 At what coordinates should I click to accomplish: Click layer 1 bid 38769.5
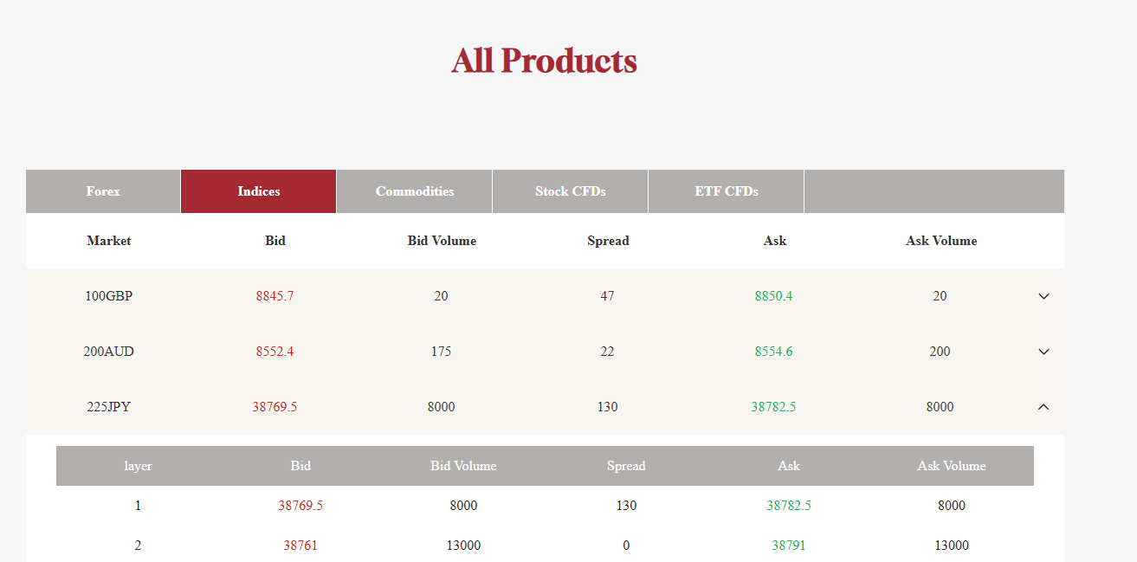[x=300, y=506]
